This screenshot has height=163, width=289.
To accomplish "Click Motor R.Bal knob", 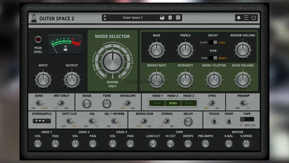I will pyautogui.click(x=229, y=144).
